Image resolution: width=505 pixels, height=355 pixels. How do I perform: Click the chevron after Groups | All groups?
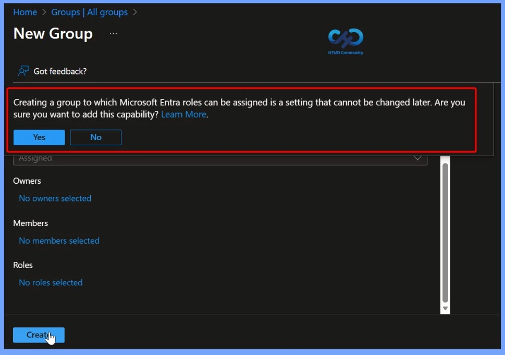(135, 12)
